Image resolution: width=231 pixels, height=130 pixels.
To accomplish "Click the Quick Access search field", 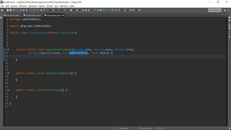I will [215, 10].
